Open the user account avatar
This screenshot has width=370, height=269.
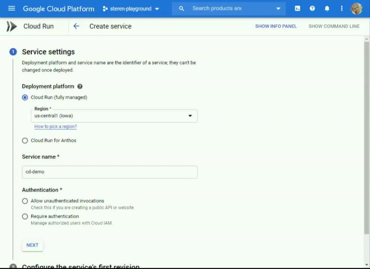[x=356, y=9]
